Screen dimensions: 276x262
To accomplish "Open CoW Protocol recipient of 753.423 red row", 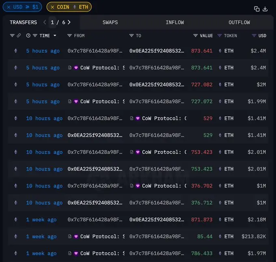I will 164,152.
